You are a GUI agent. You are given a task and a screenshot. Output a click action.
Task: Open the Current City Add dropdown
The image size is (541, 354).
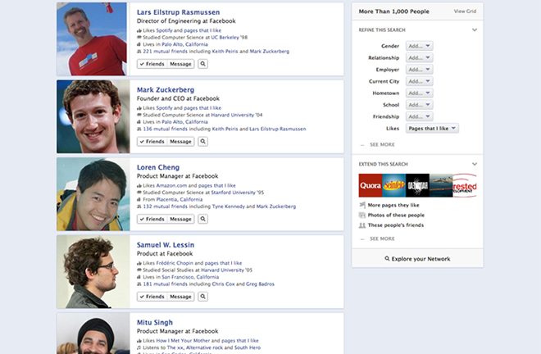pyautogui.click(x=419, y=81)
